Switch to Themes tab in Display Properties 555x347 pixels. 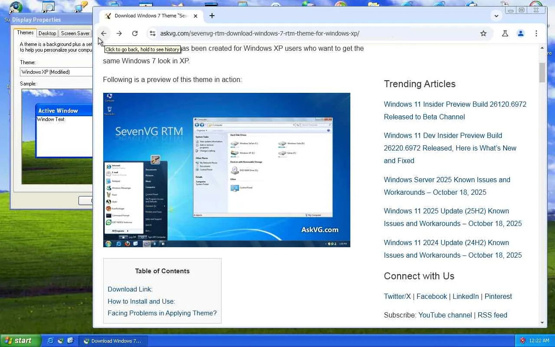[x=25, y=33]
